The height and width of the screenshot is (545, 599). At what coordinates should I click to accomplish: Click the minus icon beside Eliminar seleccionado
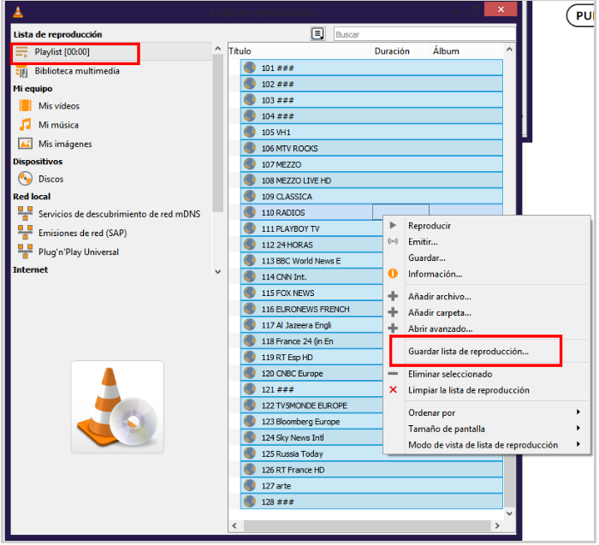[393, 374]
